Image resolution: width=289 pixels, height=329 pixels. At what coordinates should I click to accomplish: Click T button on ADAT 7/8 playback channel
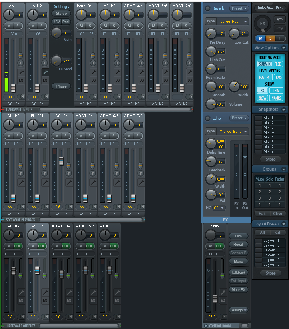tap(140, 173)
